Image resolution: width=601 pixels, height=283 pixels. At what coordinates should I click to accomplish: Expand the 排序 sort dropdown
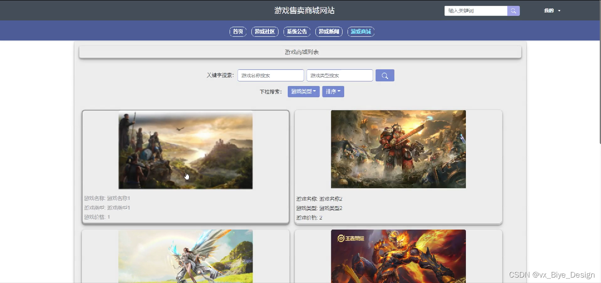333,91
